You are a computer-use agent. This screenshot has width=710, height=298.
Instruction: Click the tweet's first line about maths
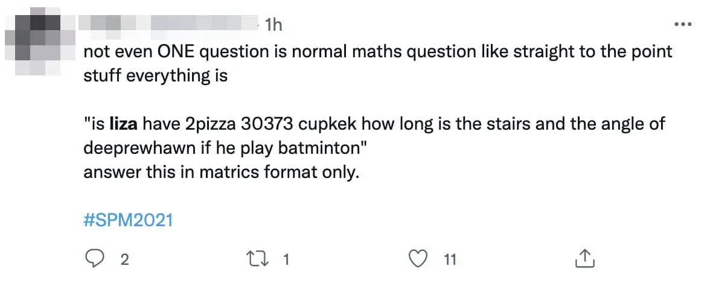tap(377, 52)
